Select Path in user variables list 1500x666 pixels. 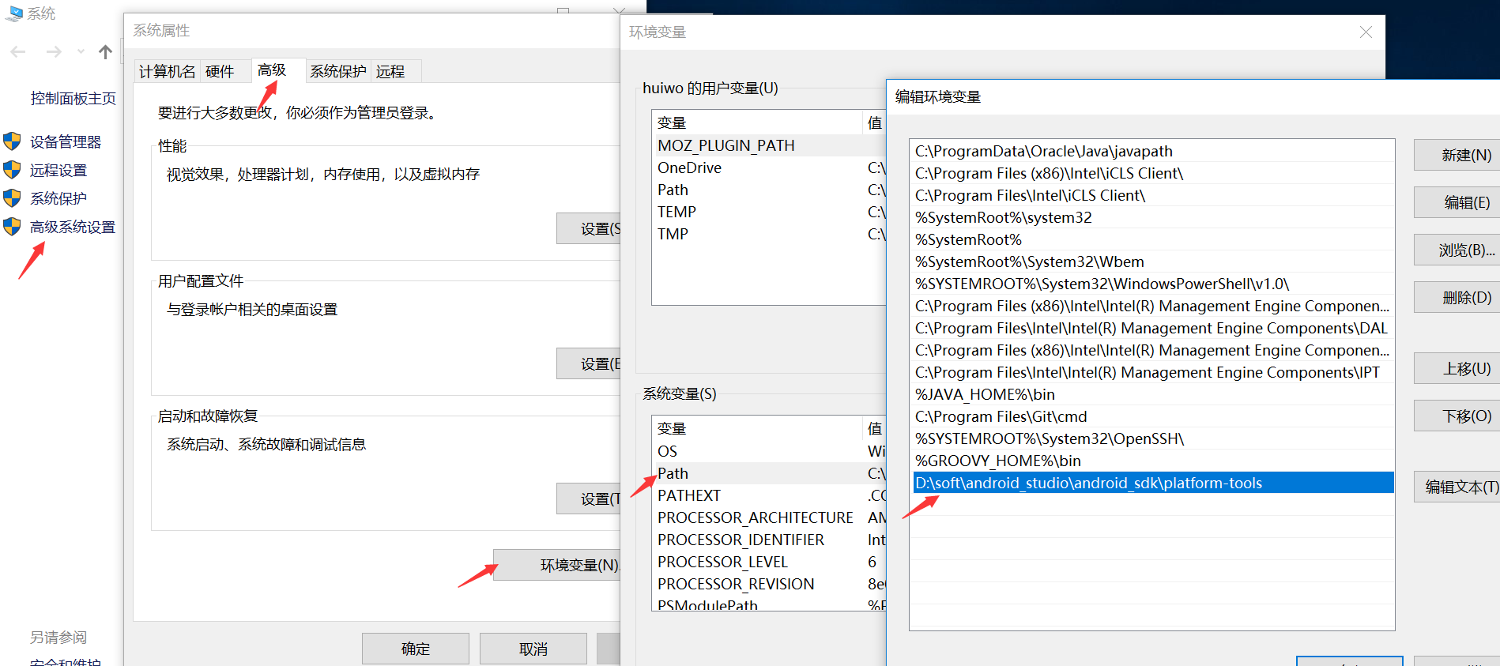pos(769,190)
